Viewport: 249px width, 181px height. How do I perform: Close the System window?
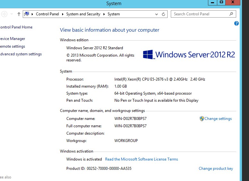(x=233, y=2)
